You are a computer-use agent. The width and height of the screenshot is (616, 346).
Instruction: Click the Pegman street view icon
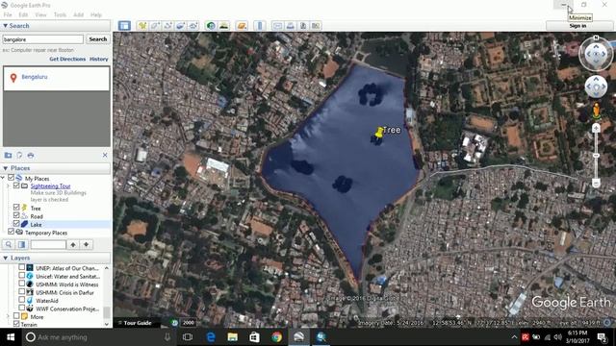(596, 111)
